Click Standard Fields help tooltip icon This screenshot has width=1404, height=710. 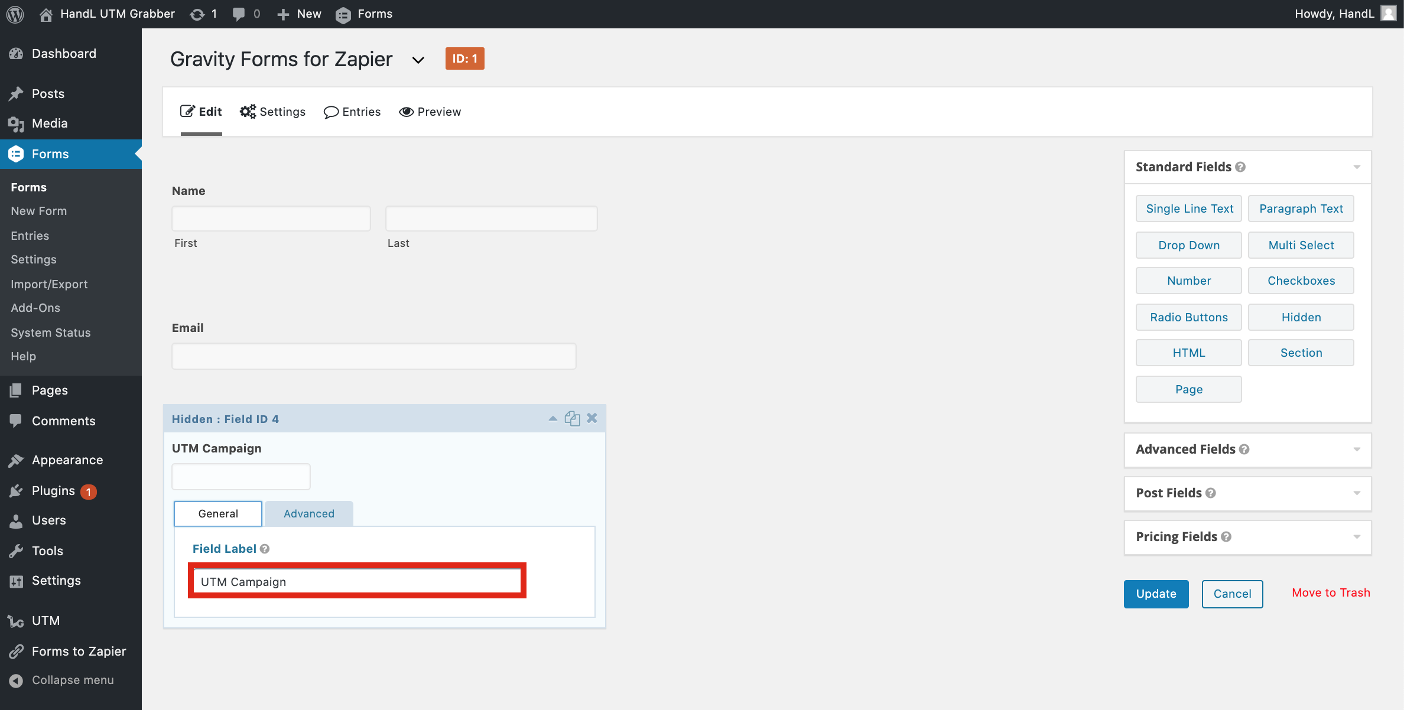pos(1240,167)
